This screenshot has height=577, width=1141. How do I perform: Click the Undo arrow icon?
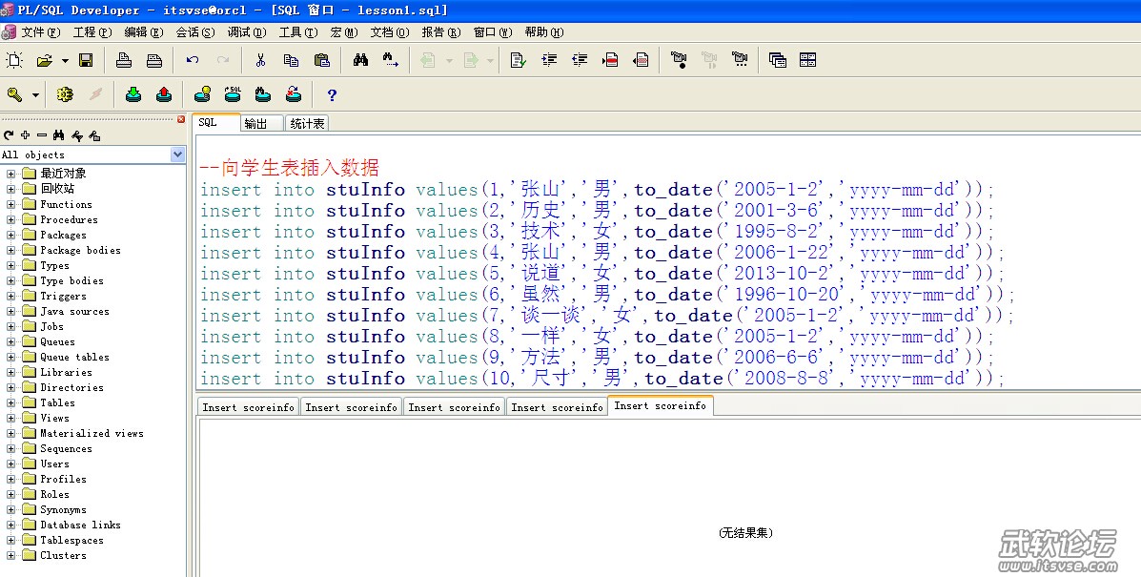point(193,60)
